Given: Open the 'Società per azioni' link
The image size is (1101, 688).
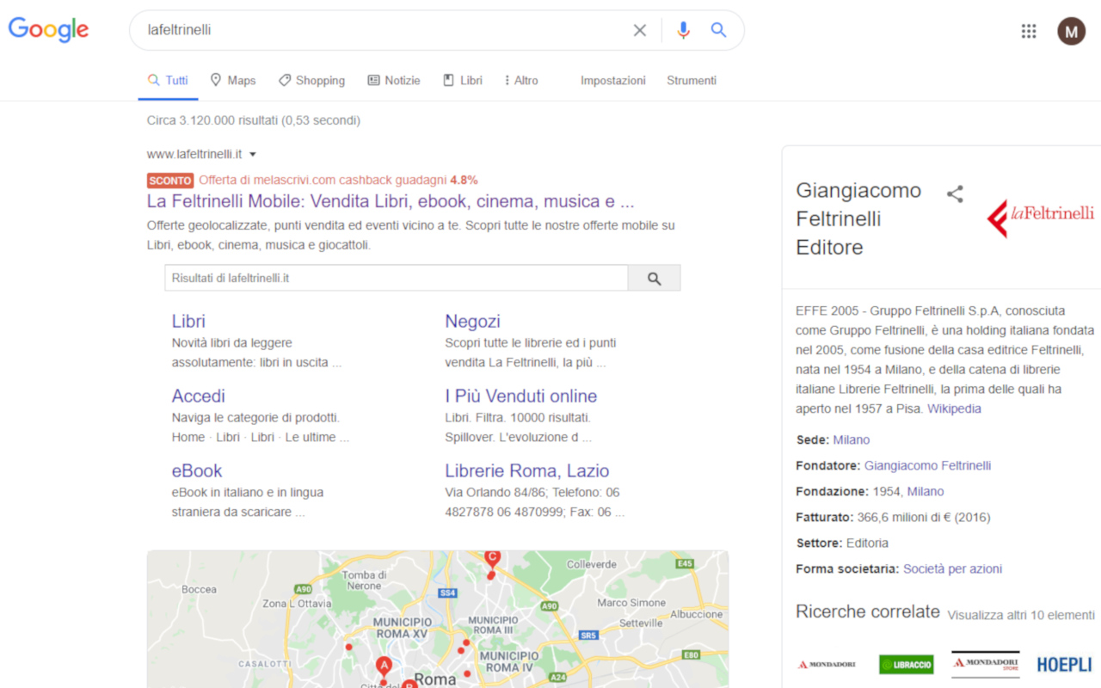Looking at the screenshot, I should coord(952,568).
